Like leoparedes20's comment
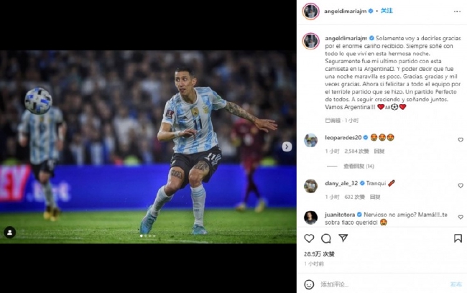Image resolution: width=467 pixels, height=293 pixels. tap(461, 139)
